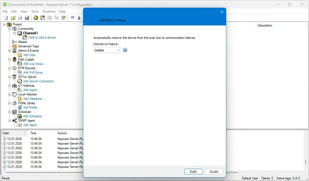309x181 pixels.
Task: Click the Scheduler calendar icon
Action: tap(14, 112)
